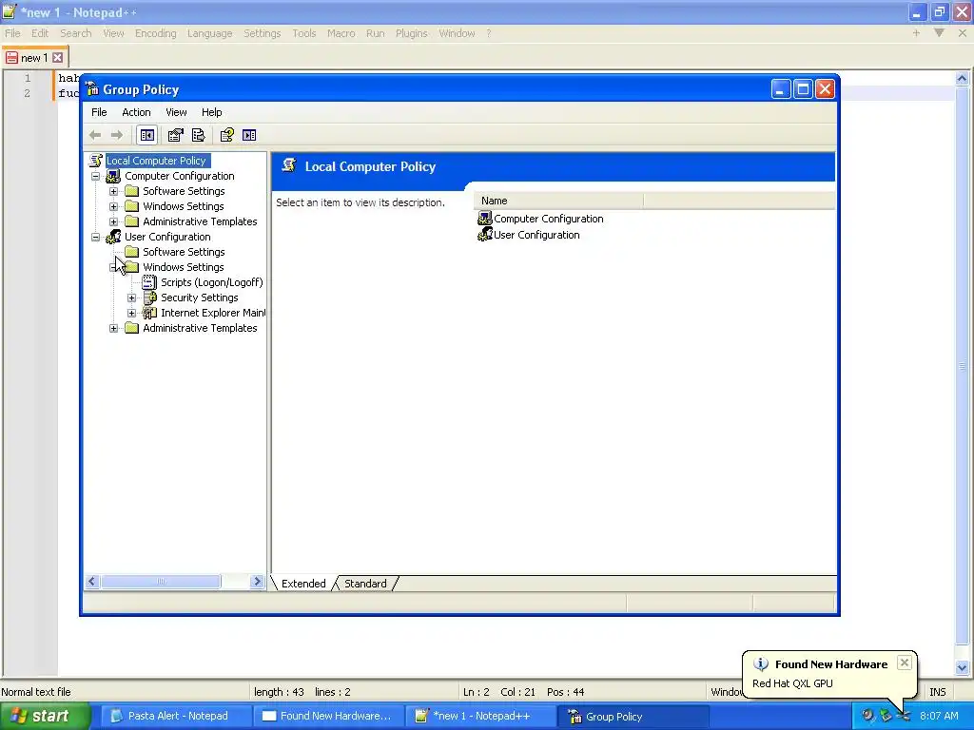Collapse the Computer Configuration node

click(x=96, y=176)
